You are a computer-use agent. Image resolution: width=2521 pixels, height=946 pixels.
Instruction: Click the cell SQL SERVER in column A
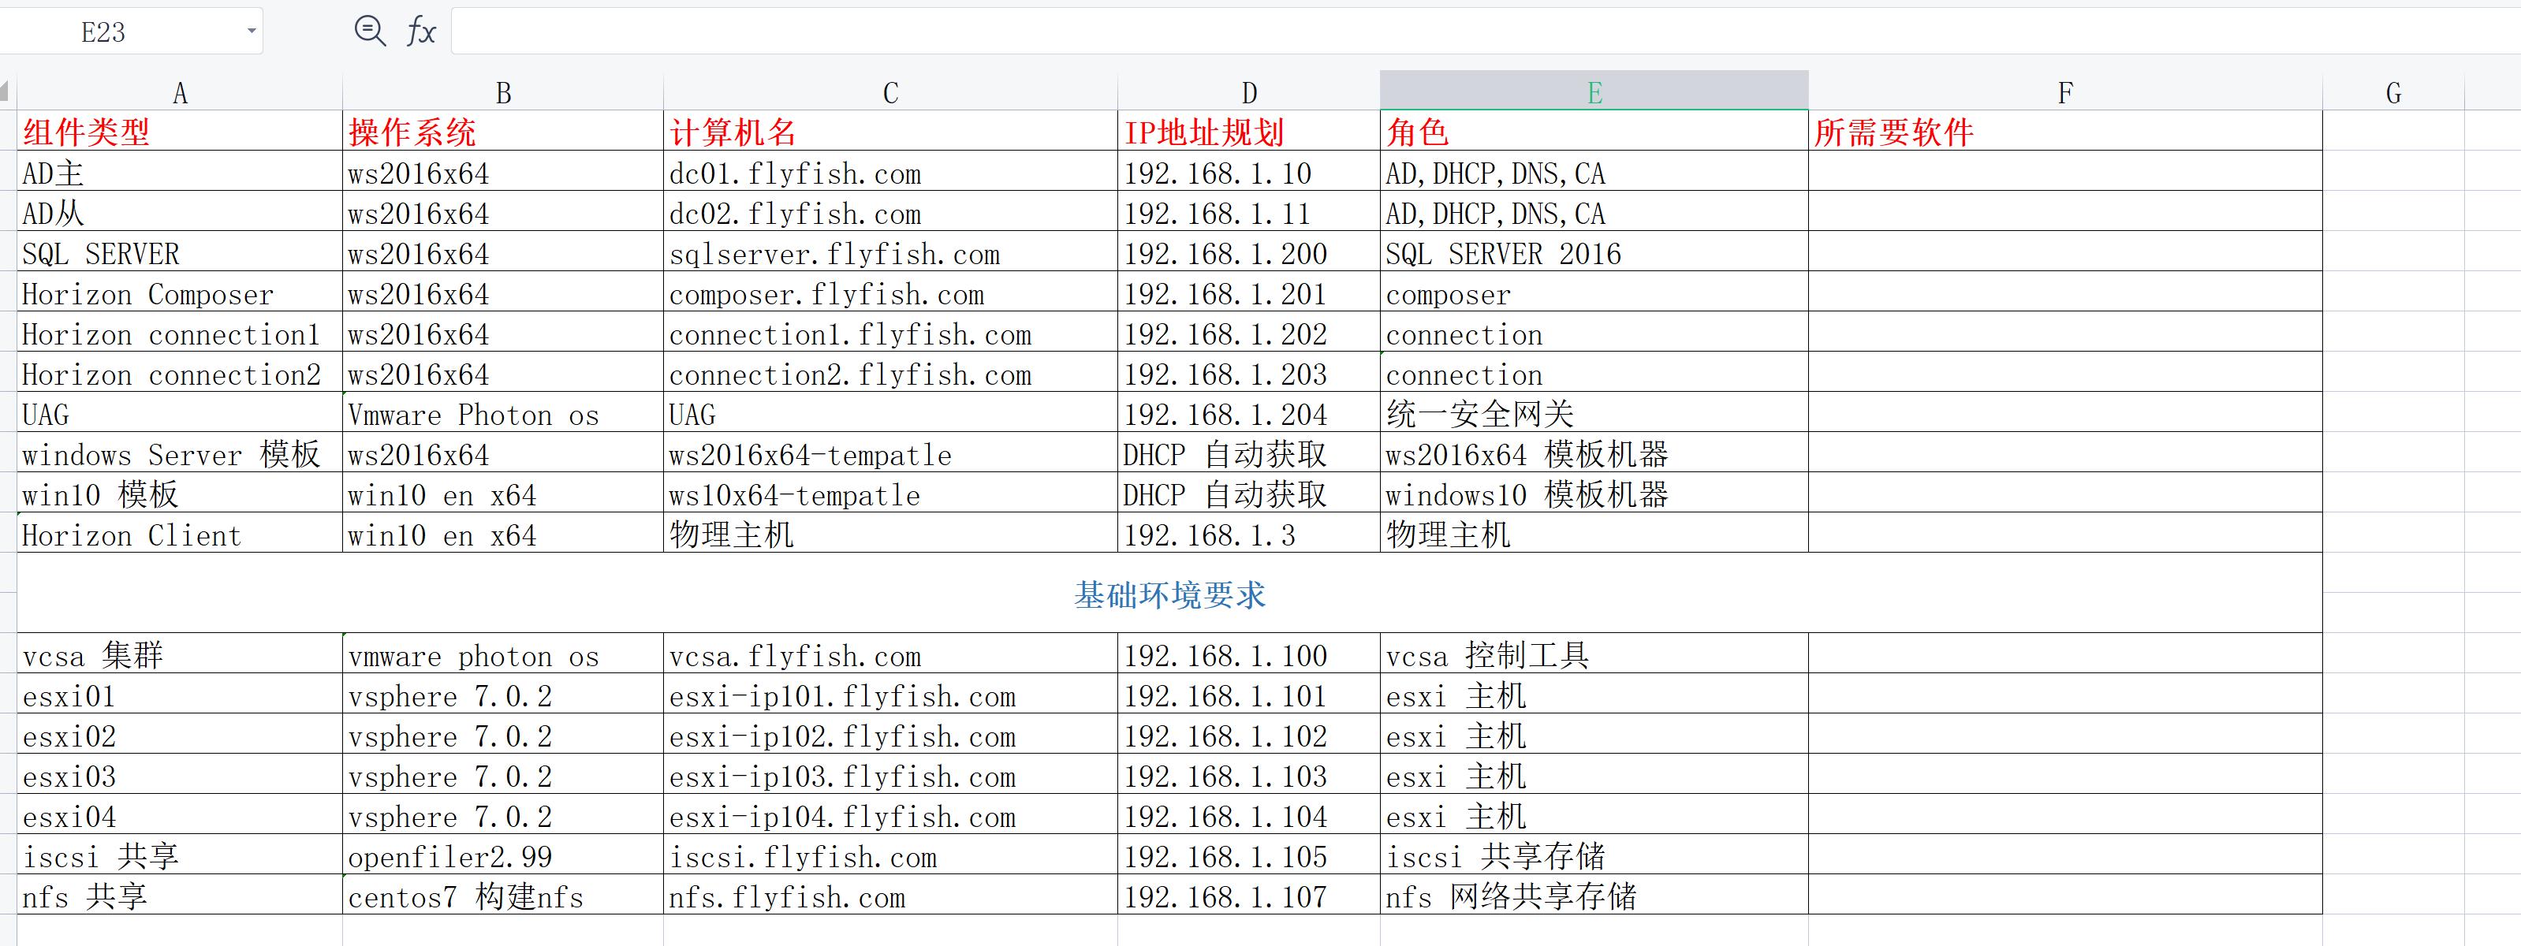click(x=180, y=251)
